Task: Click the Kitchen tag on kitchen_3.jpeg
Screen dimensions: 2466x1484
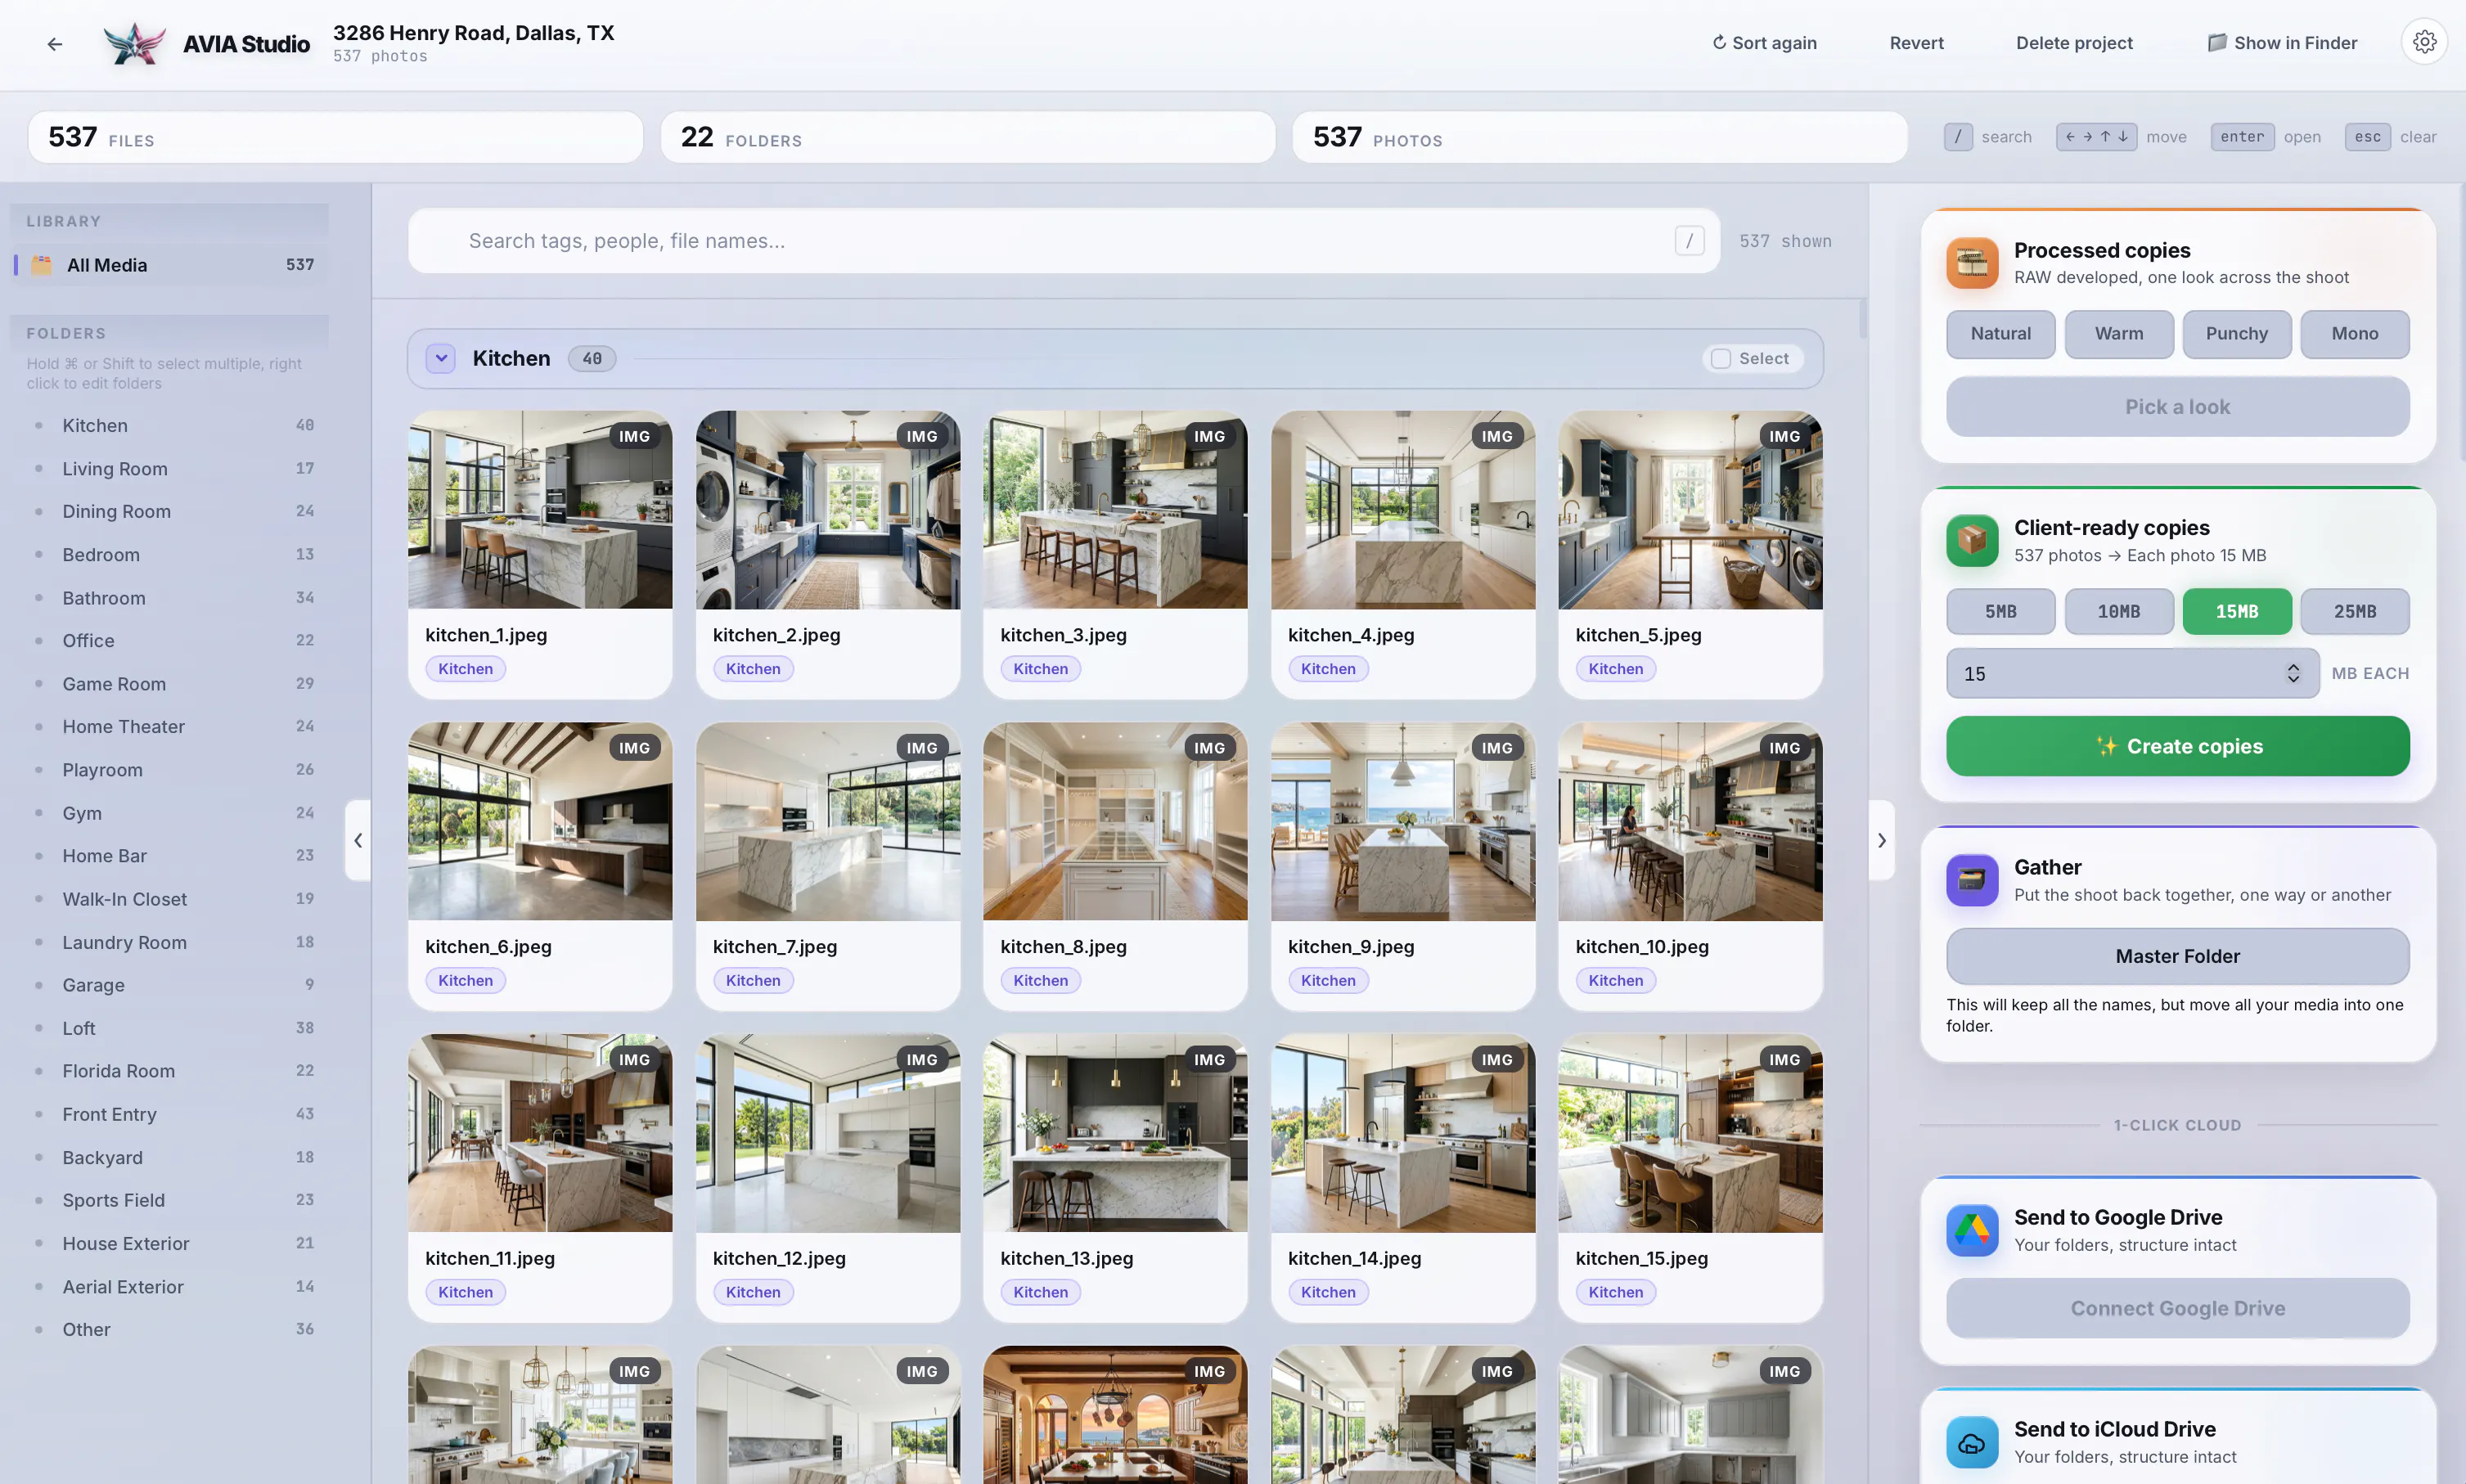Action: pos(1040,669)
